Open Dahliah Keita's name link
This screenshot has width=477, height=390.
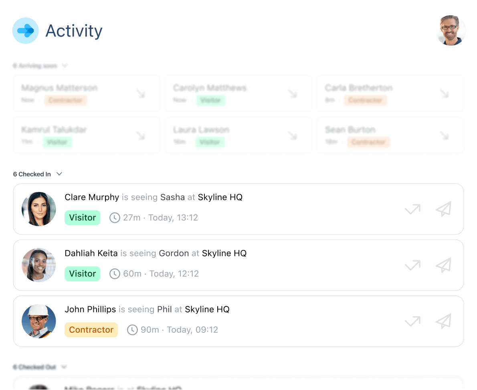click(x=91, y=253)
